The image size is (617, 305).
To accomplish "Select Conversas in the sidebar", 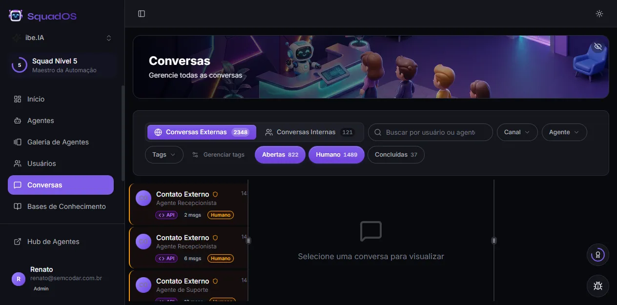I will pos(61,185).
